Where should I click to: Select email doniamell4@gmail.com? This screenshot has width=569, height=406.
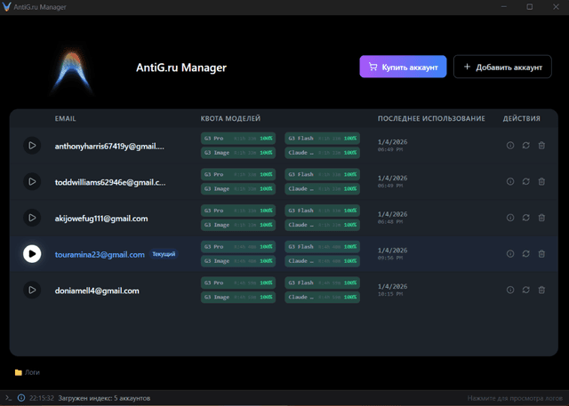point(97,291)
